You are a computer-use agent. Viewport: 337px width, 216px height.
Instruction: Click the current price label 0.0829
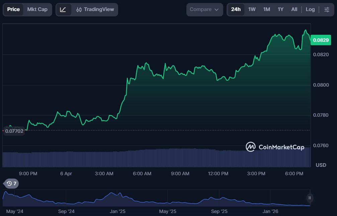click(321, 40)
